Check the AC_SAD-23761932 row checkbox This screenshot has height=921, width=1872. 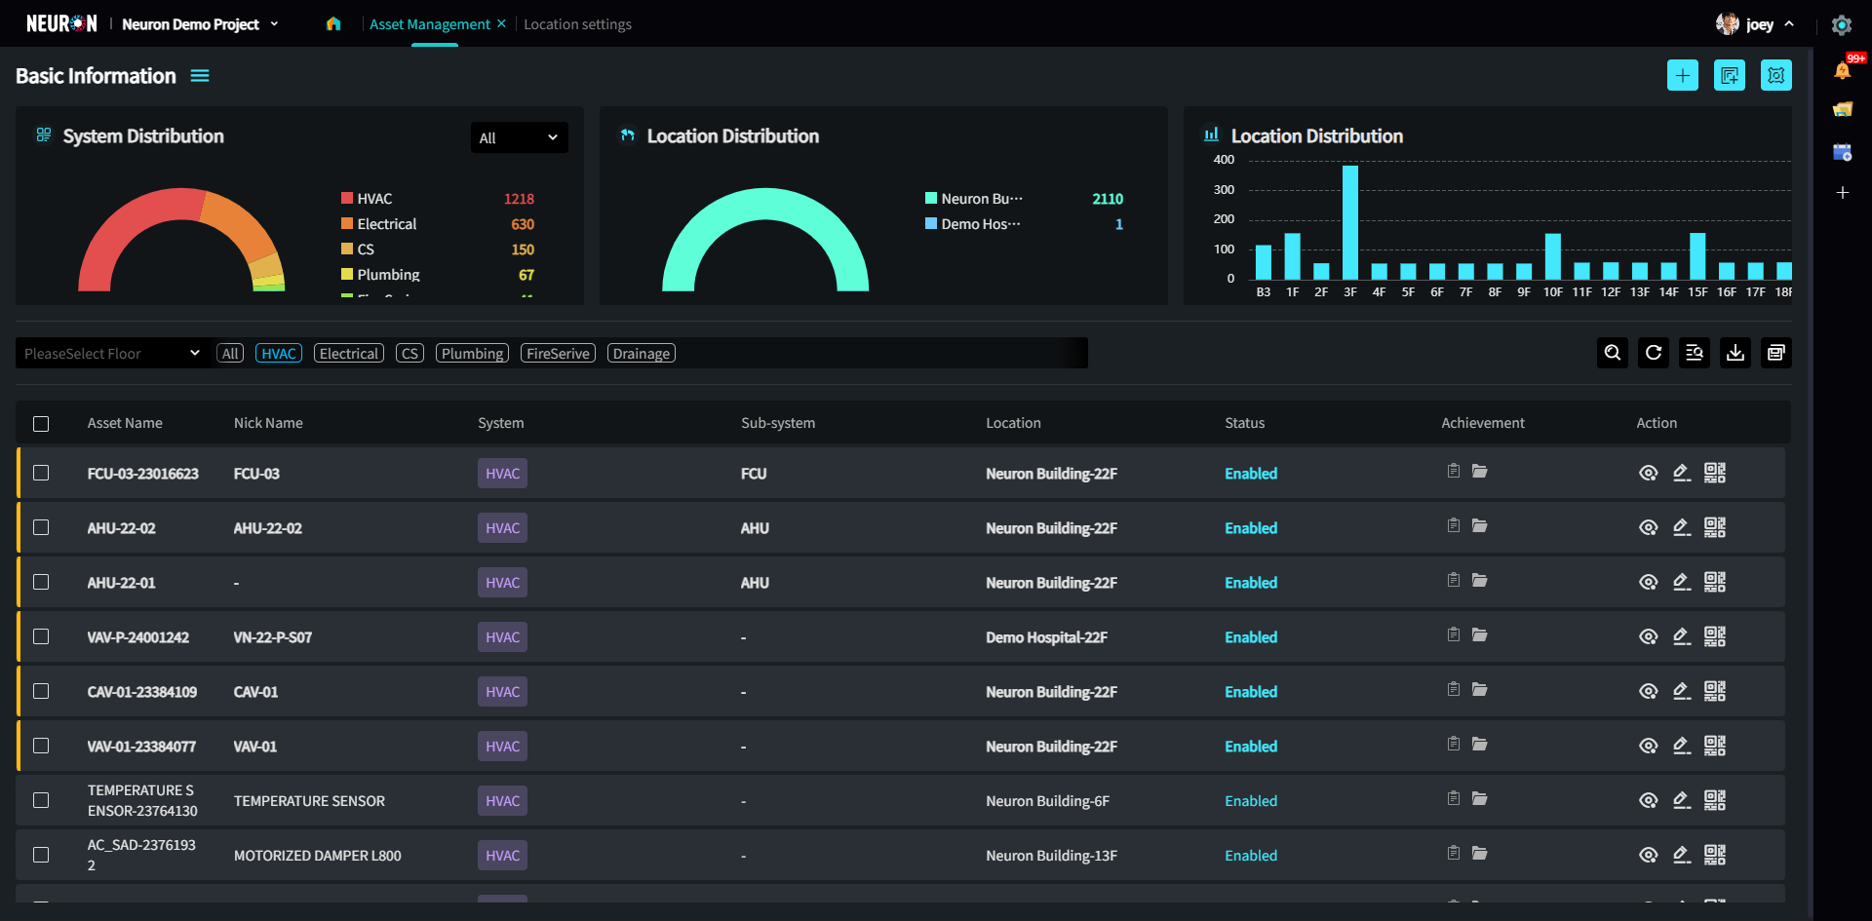[x=41, y=855]
